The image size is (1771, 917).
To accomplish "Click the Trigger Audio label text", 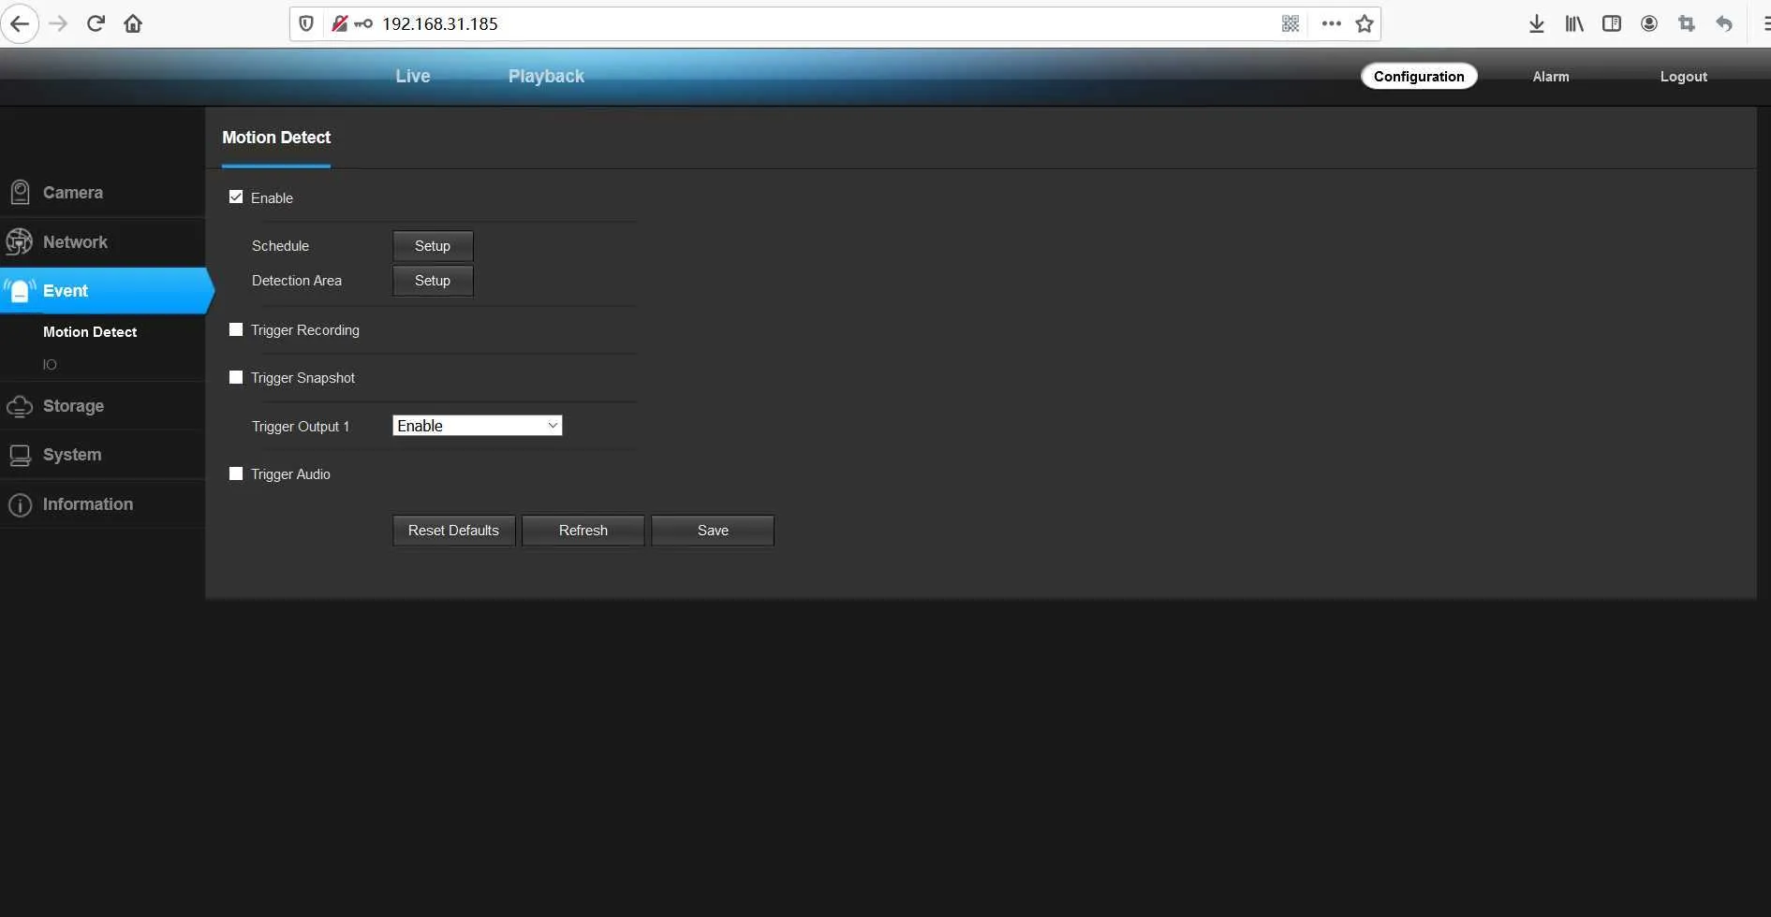I will click(x=290, y=474).
